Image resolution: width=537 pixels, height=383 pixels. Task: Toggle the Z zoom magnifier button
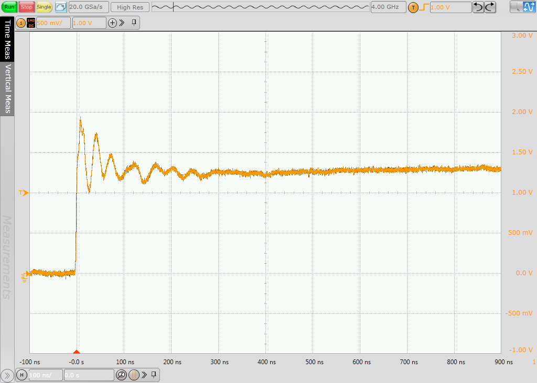121,375
